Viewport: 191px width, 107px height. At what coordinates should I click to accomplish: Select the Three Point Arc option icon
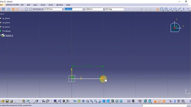[x=30, y=9]
